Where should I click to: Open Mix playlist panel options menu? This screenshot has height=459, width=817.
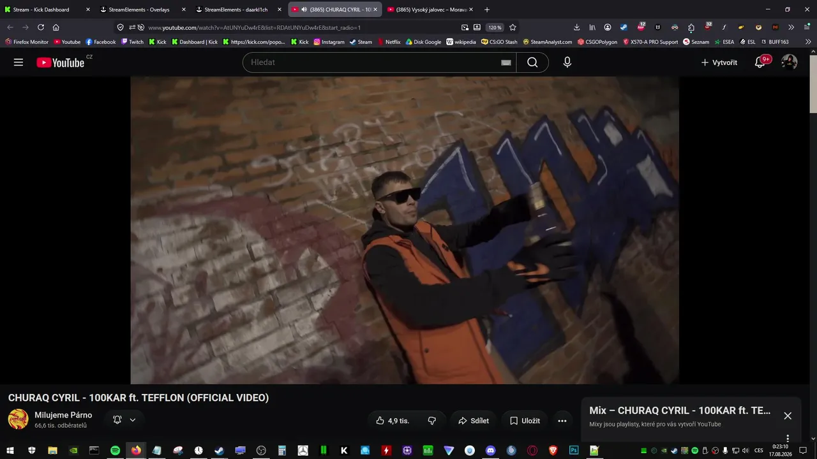(788, 439)
